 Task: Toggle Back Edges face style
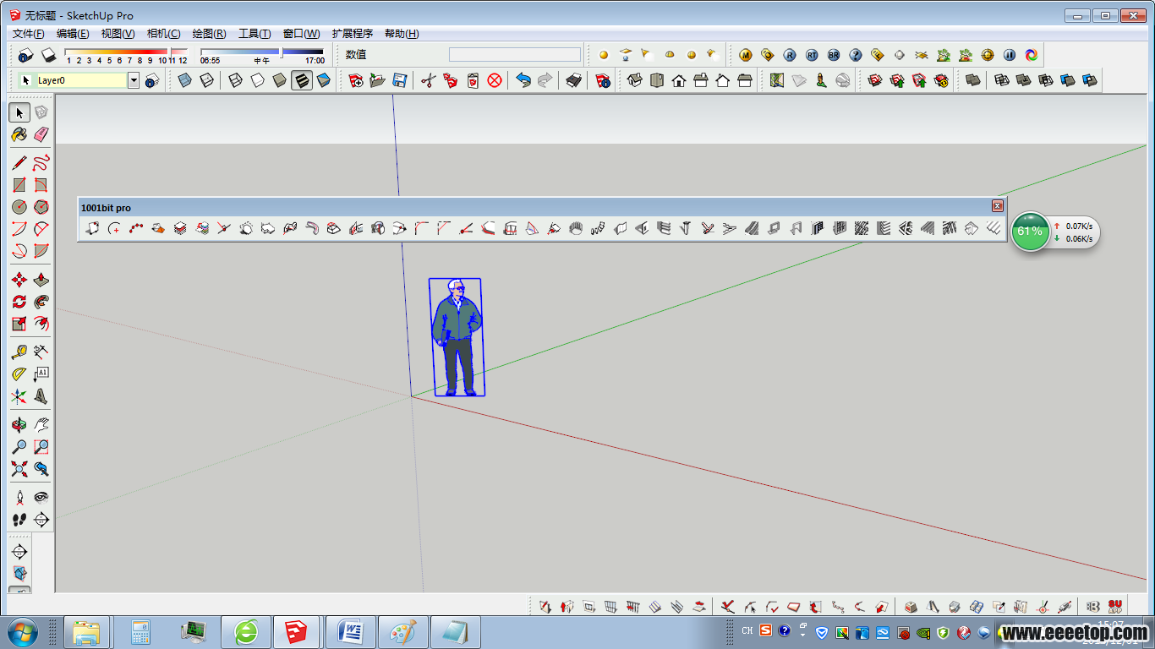pyautogui.click(x=207, y=80)
